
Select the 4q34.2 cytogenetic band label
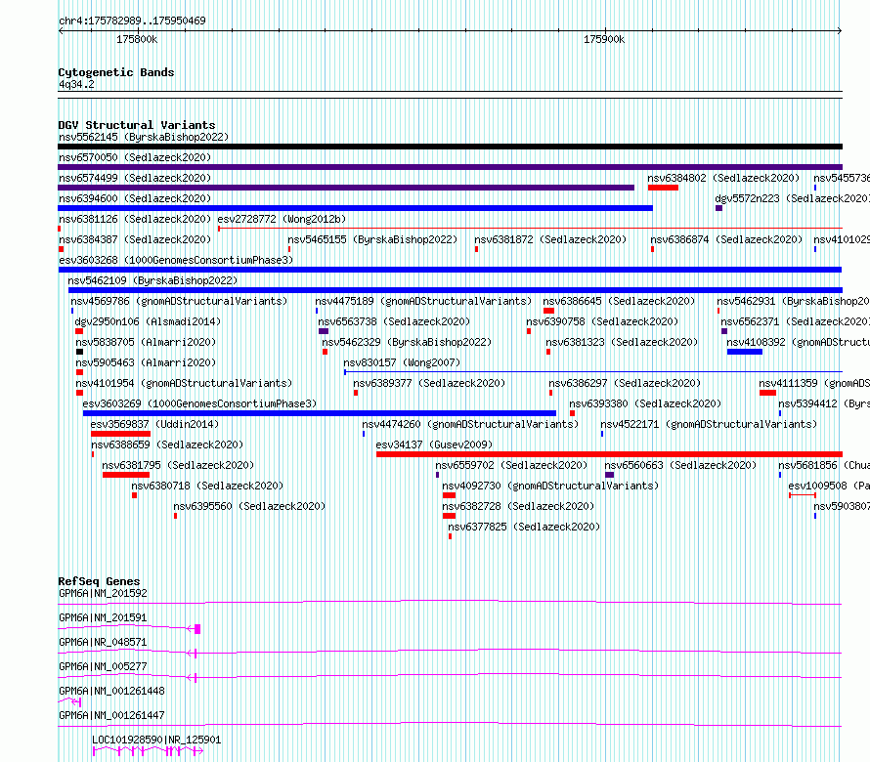pyautogui.click(x=76, y=84)
